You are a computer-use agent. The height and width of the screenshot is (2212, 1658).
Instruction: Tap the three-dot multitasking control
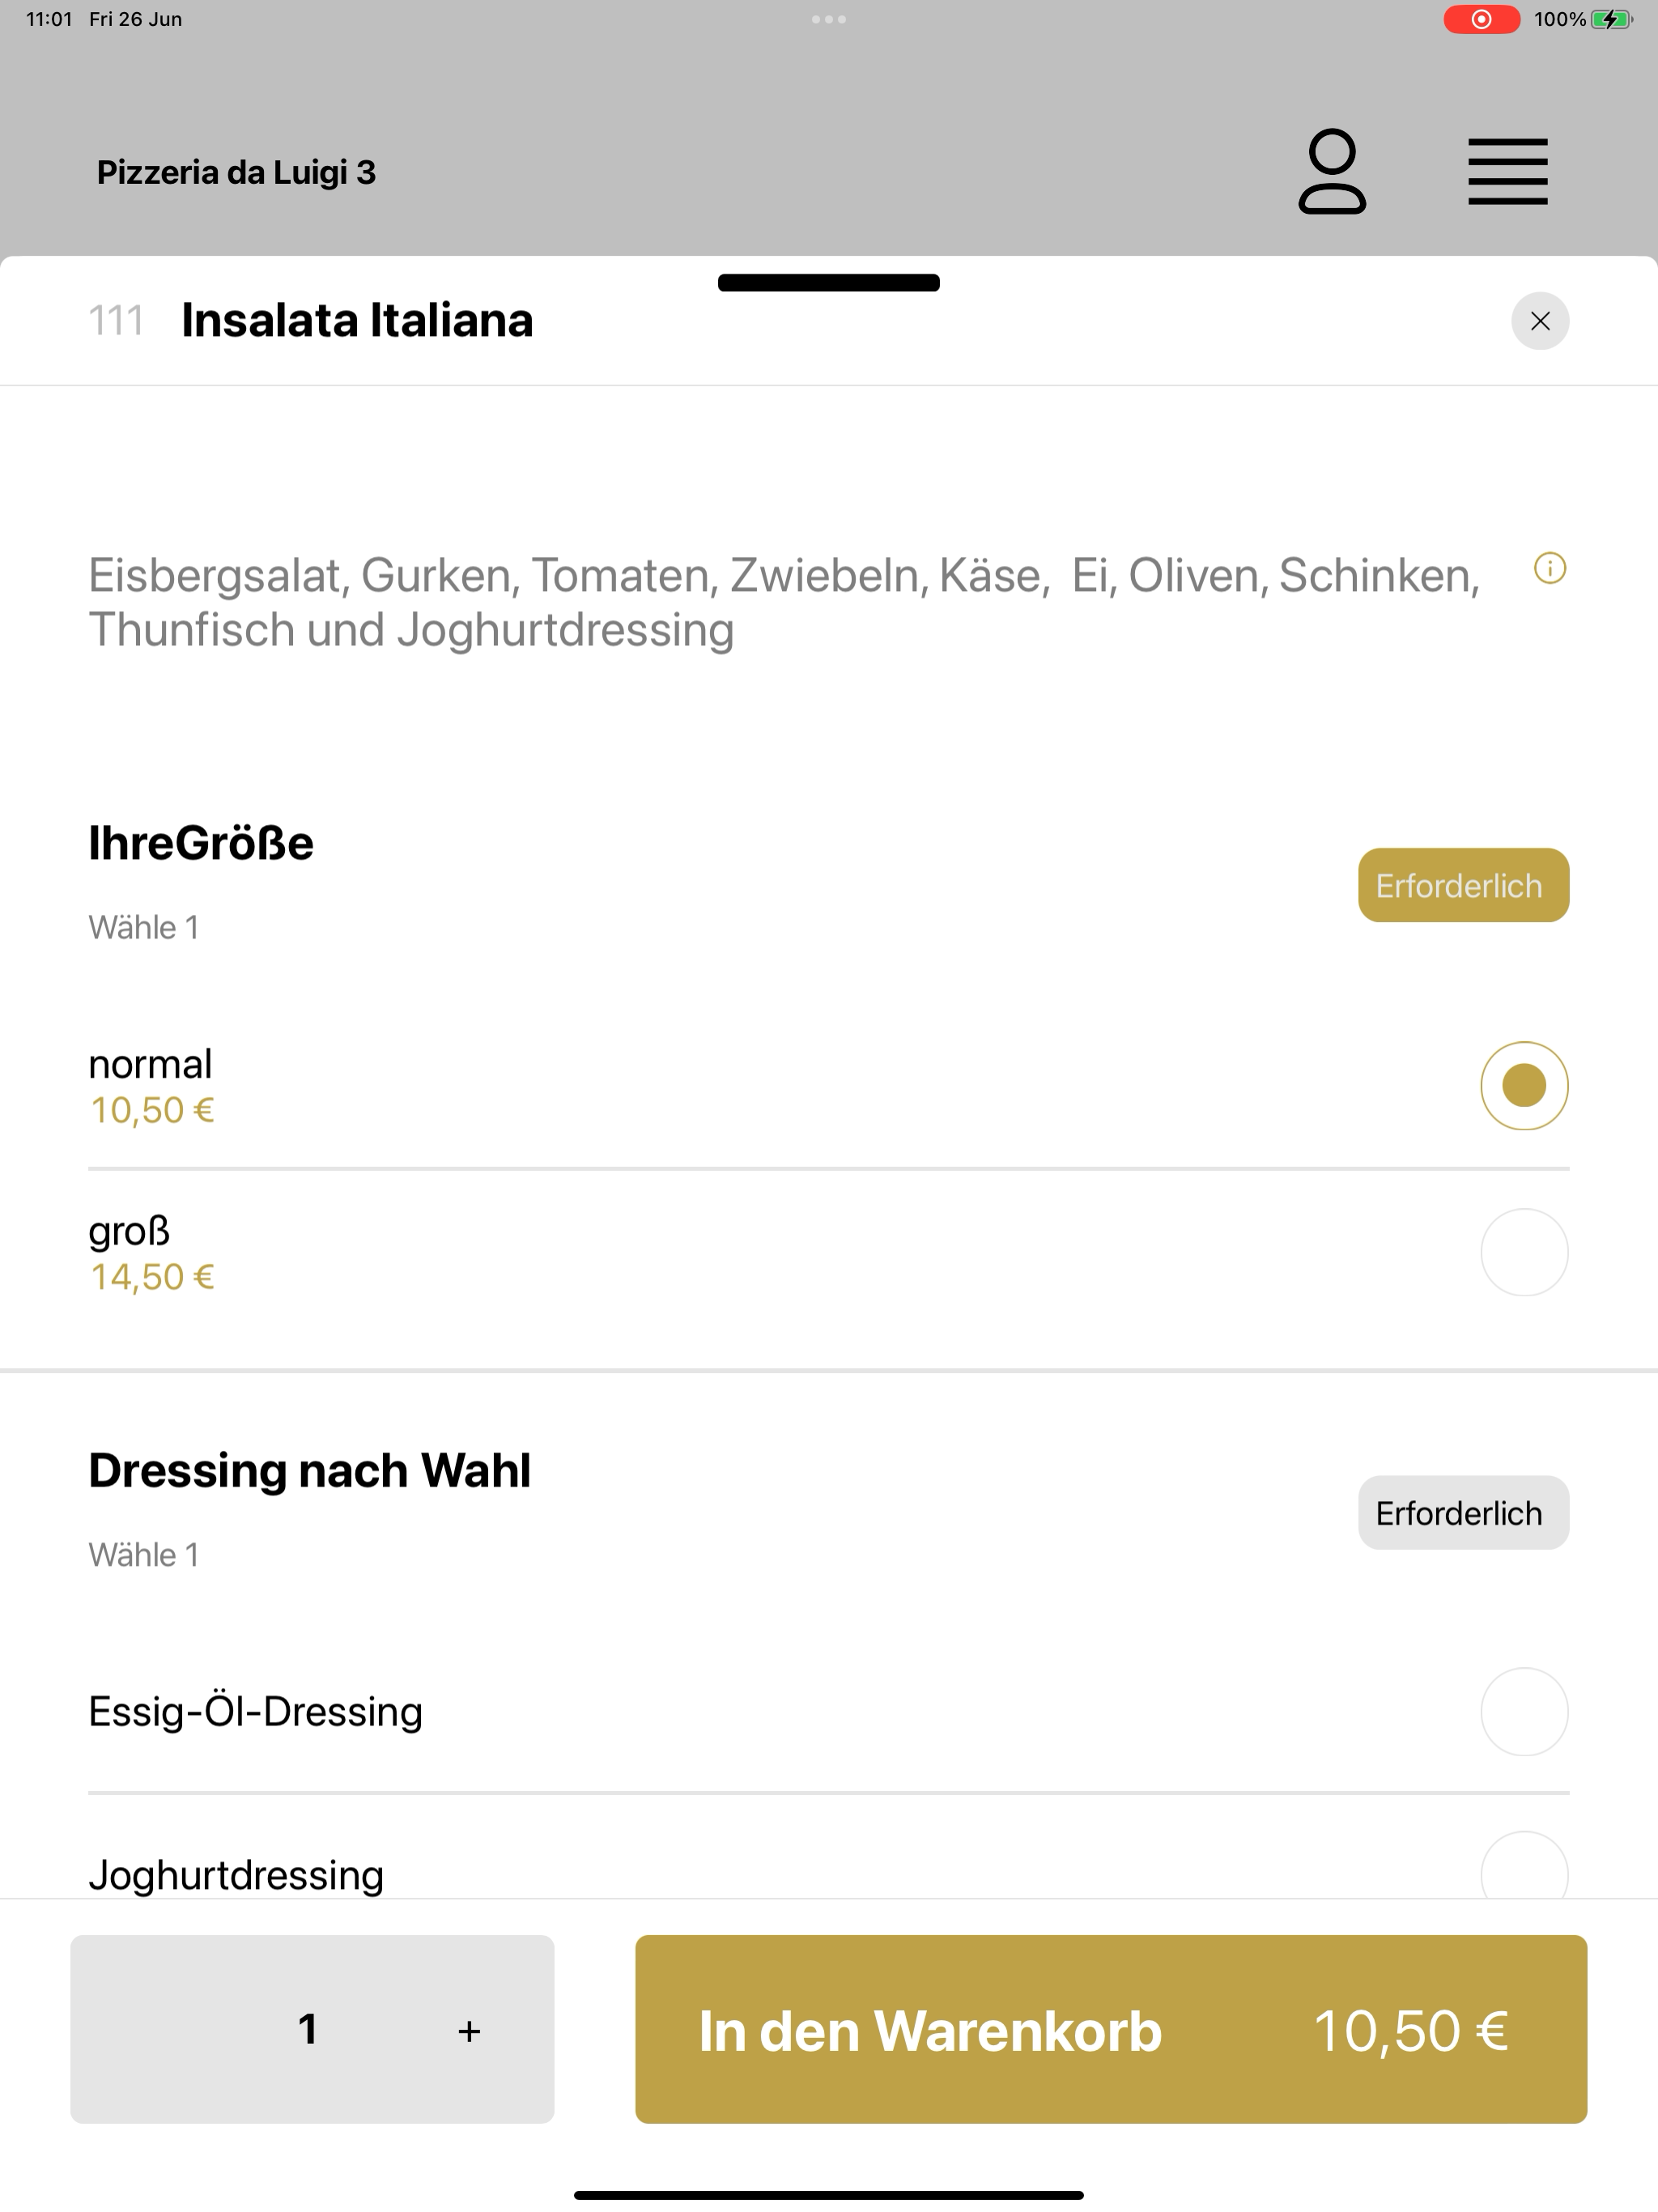828,19
